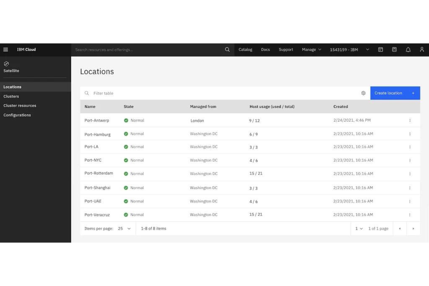Expand the Manage menu
The height and width of the screenshot is (286, 429).
point(311,50)
